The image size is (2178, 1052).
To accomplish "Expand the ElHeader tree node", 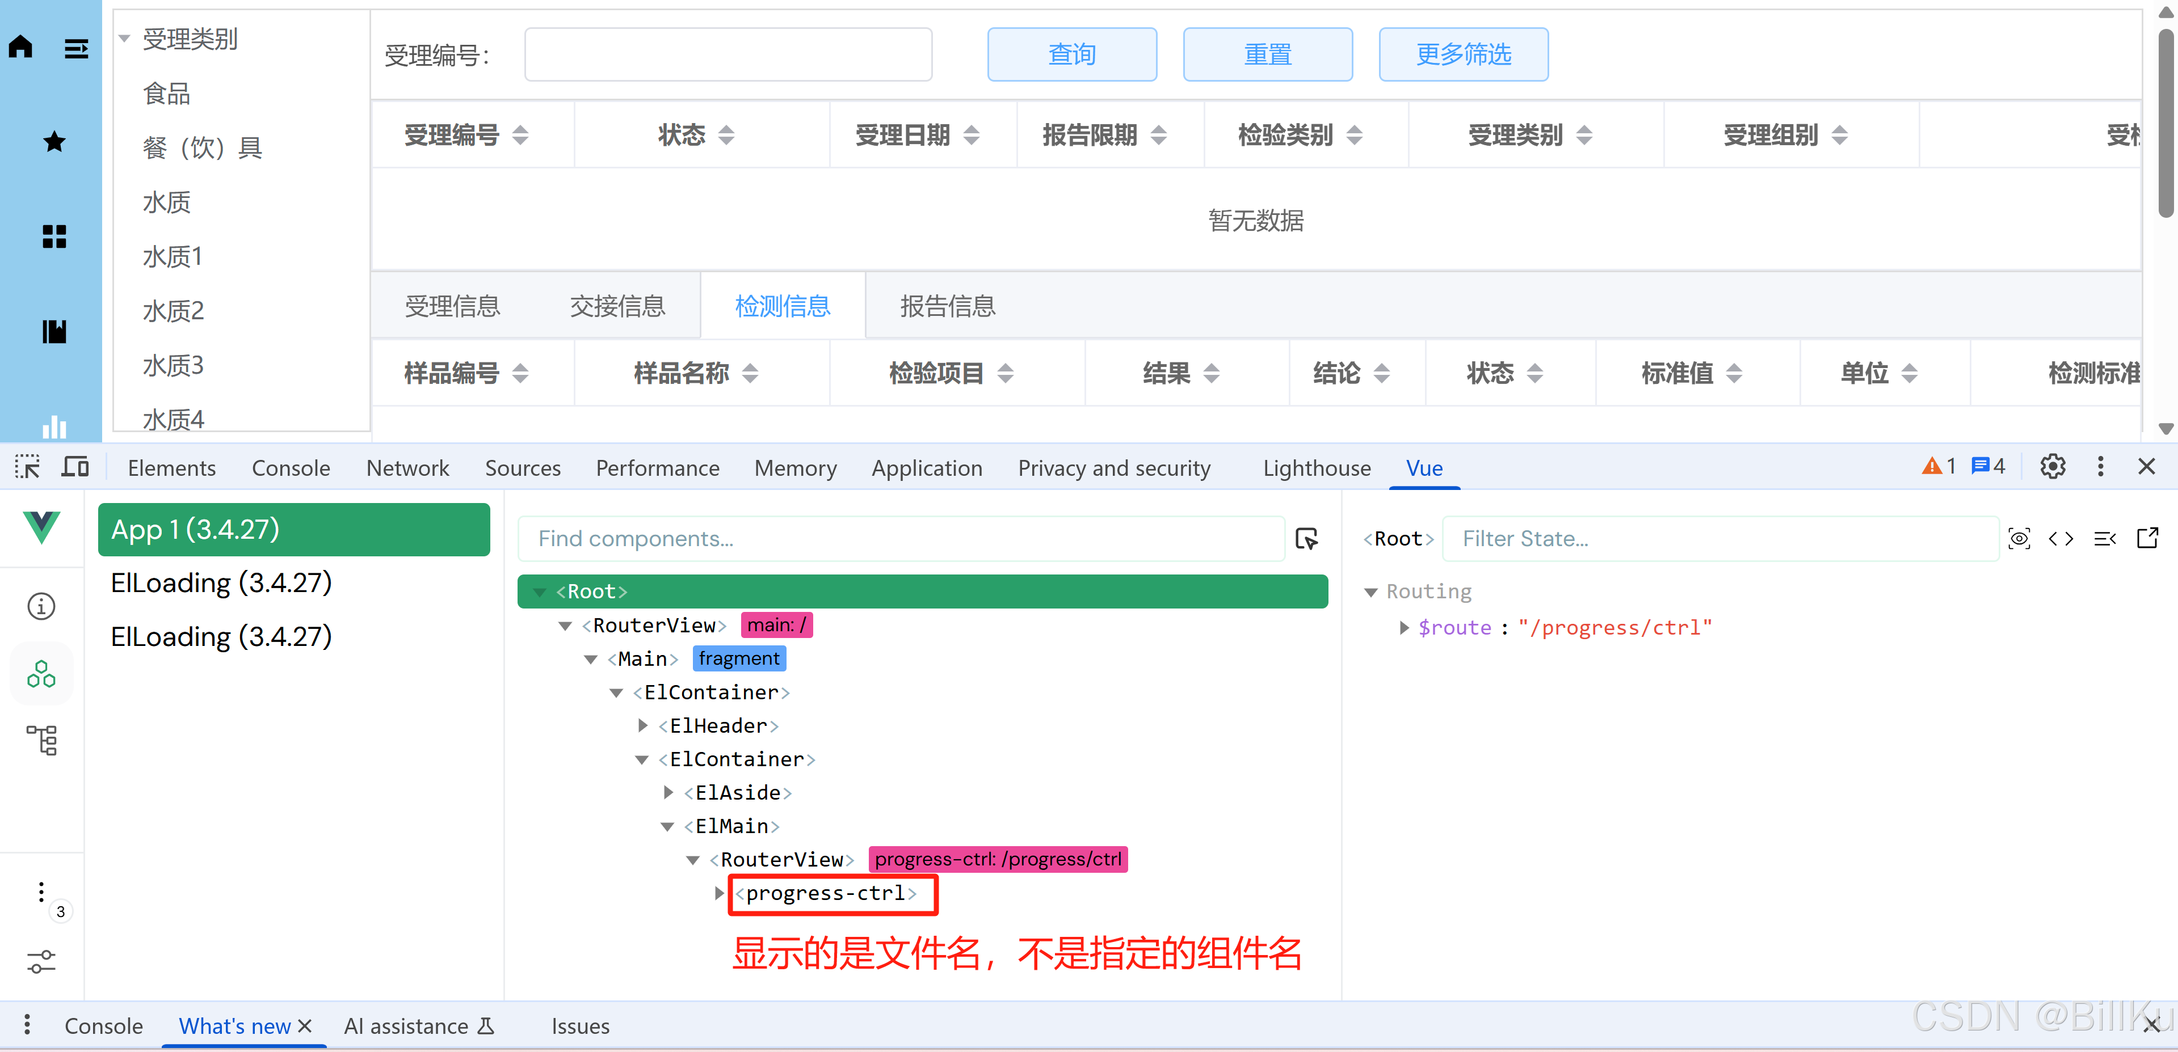I will [x=642, y=726].
